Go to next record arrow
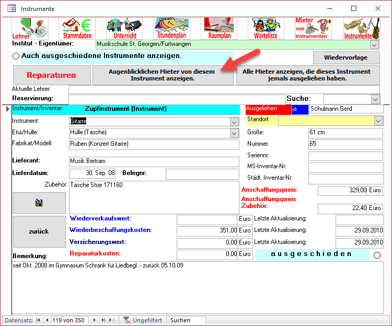 pos(95,320)
